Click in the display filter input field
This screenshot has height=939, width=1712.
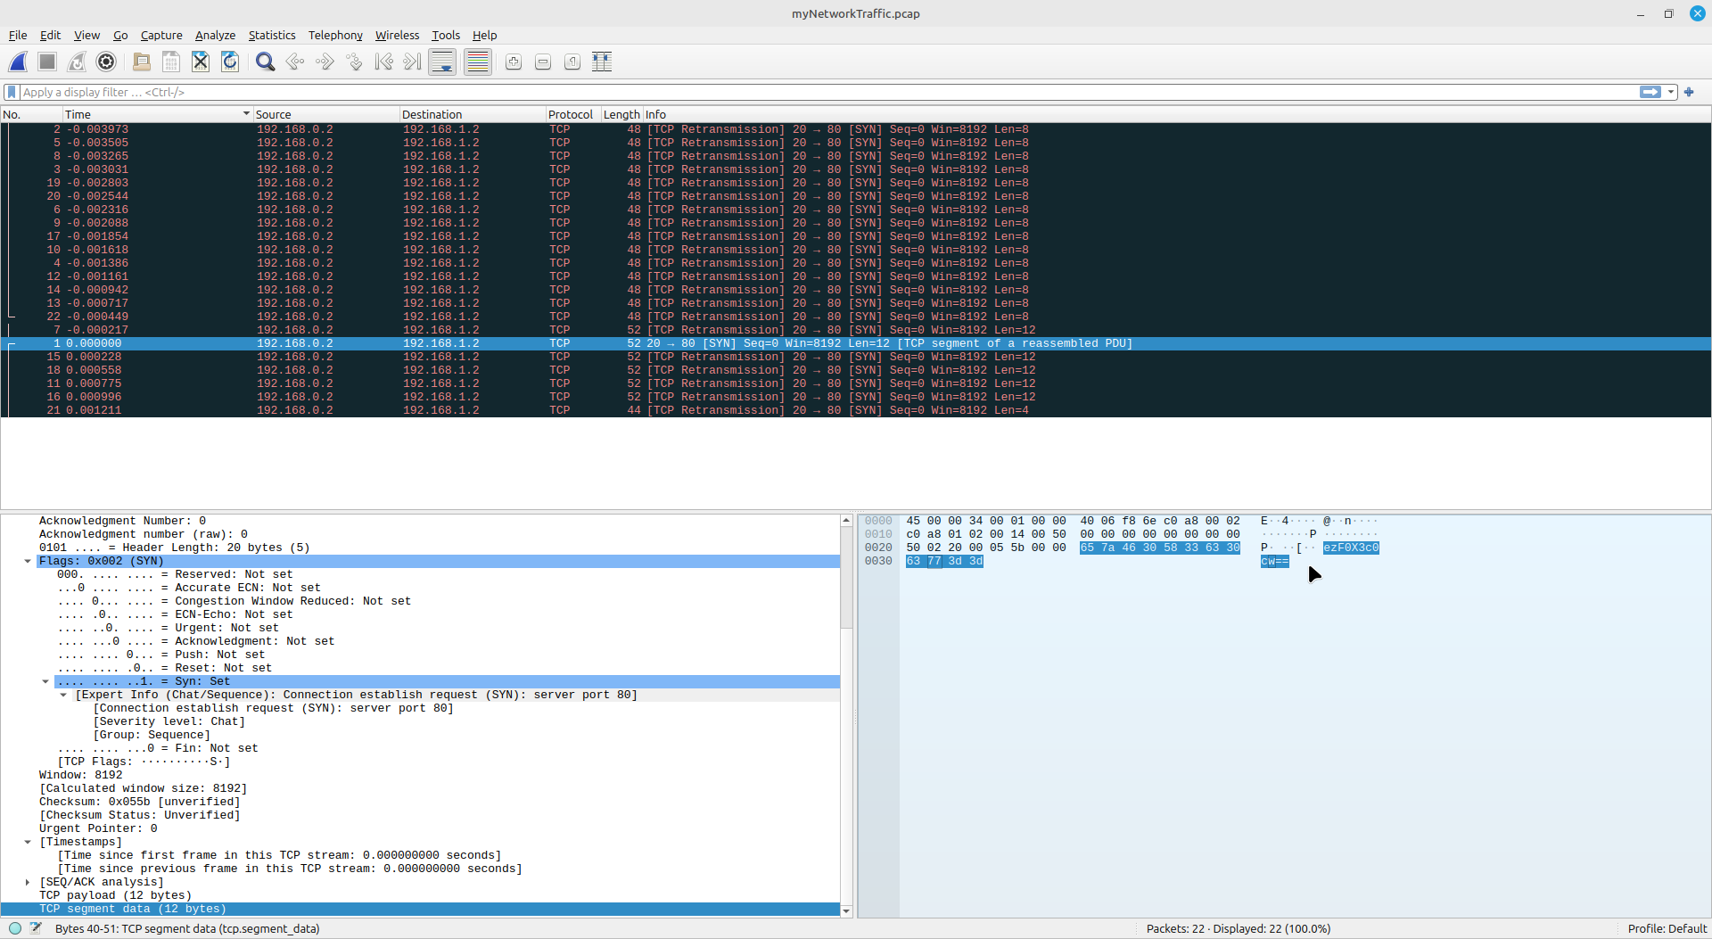(x=802, y=92)
